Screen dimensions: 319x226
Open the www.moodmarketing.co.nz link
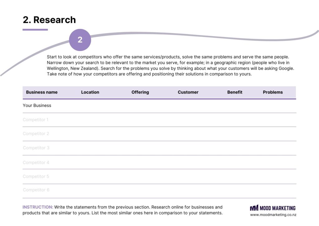(273, 215)
